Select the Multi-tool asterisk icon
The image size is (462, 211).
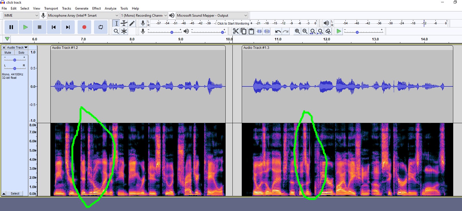(124, 31)
